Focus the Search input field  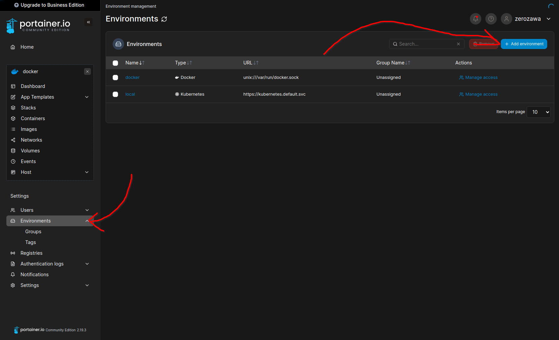tap(425, 44)
